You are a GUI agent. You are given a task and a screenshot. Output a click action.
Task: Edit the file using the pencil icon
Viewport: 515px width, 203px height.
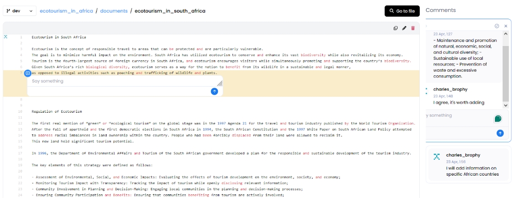[x=404, y=28]
